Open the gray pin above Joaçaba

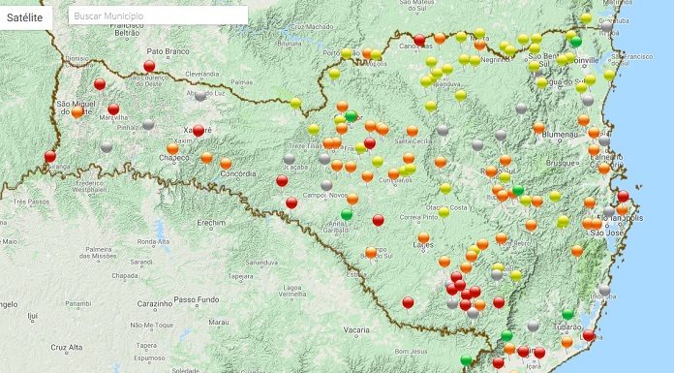point(290,159)
